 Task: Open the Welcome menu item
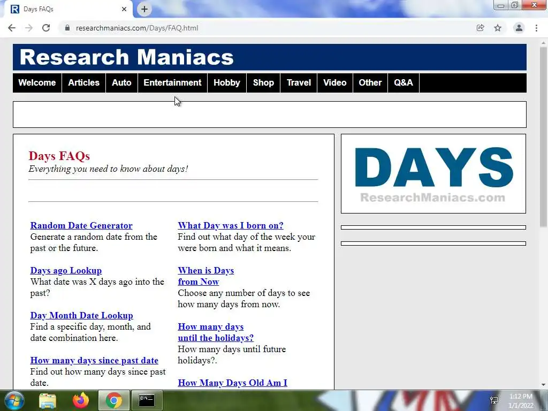37,83
